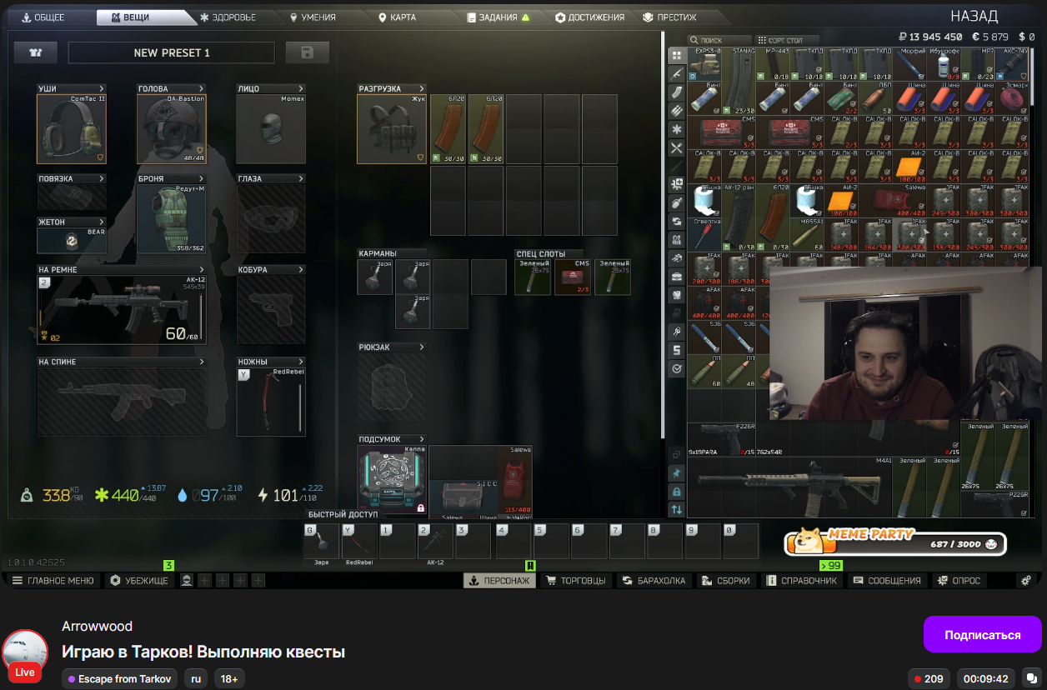This screenshot has height=690, width=1047.
Task: Open БАРАХОЛКА flea market
Action: pyautogui.click(x=655, y=581)
